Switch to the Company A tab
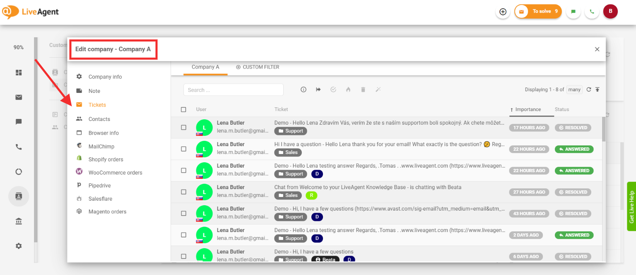This screenshot has width=636, height=275. (x=205, y=67)
